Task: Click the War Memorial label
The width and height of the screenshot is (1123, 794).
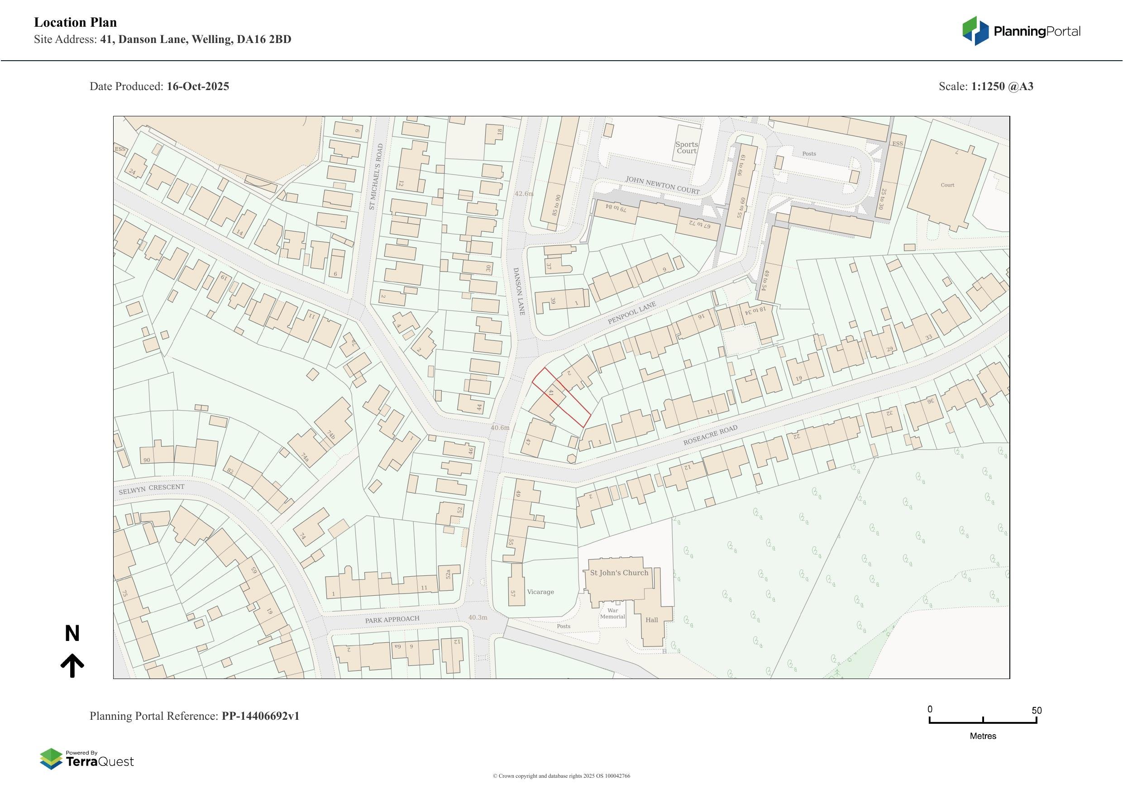Action: 612,613
